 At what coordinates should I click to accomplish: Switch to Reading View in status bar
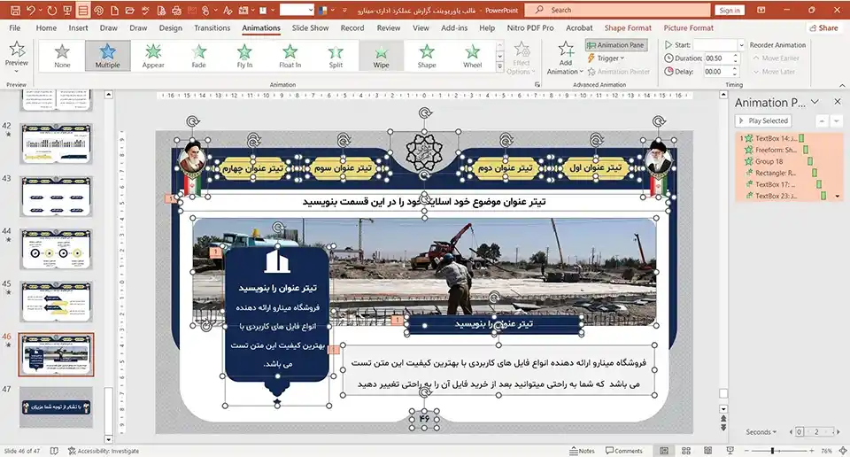tap(707, 451)
